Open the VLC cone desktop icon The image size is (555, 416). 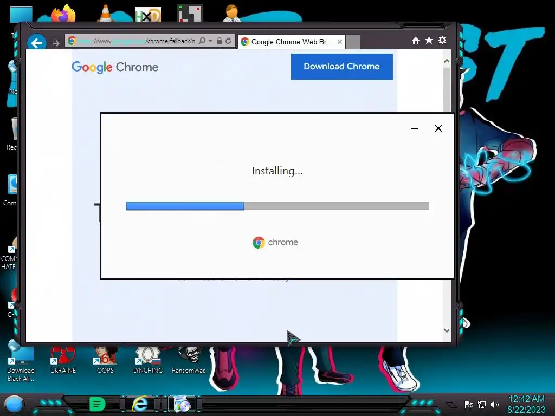(106, 14)
